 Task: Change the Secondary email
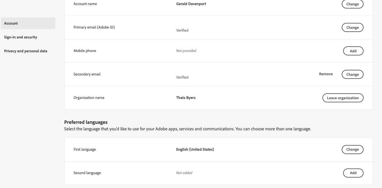click(x=353, y=74)
